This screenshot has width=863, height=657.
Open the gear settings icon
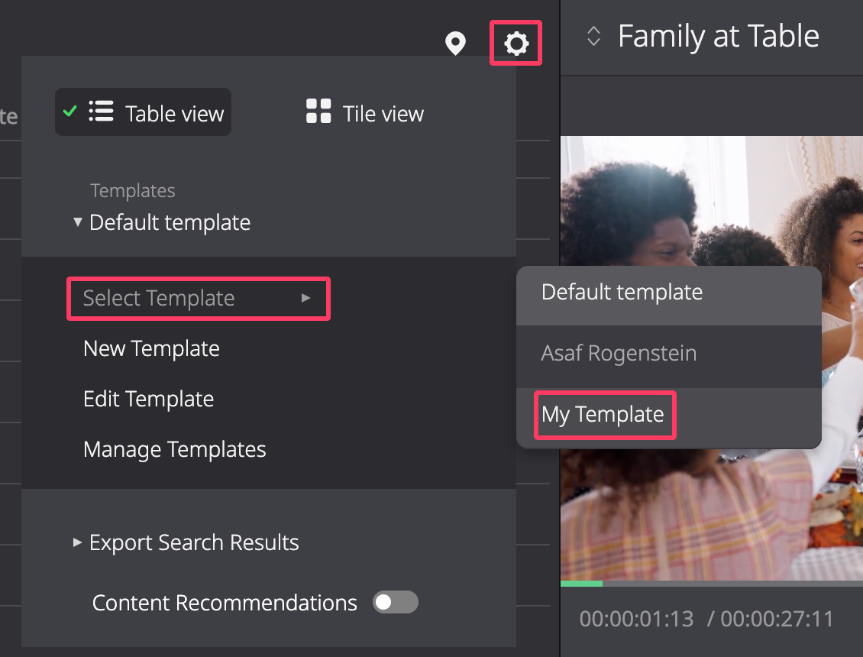(516, 44)
